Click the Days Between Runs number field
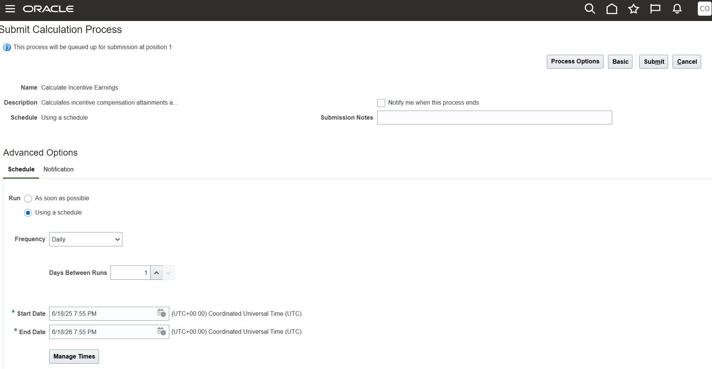This screenshot has height=369, width=712. pyautogui.click(x=130, y=273)
